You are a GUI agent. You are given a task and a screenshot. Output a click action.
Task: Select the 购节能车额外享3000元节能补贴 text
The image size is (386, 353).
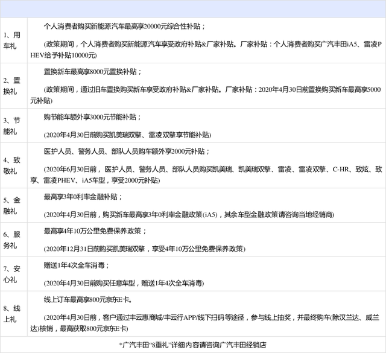pos(93,116)
